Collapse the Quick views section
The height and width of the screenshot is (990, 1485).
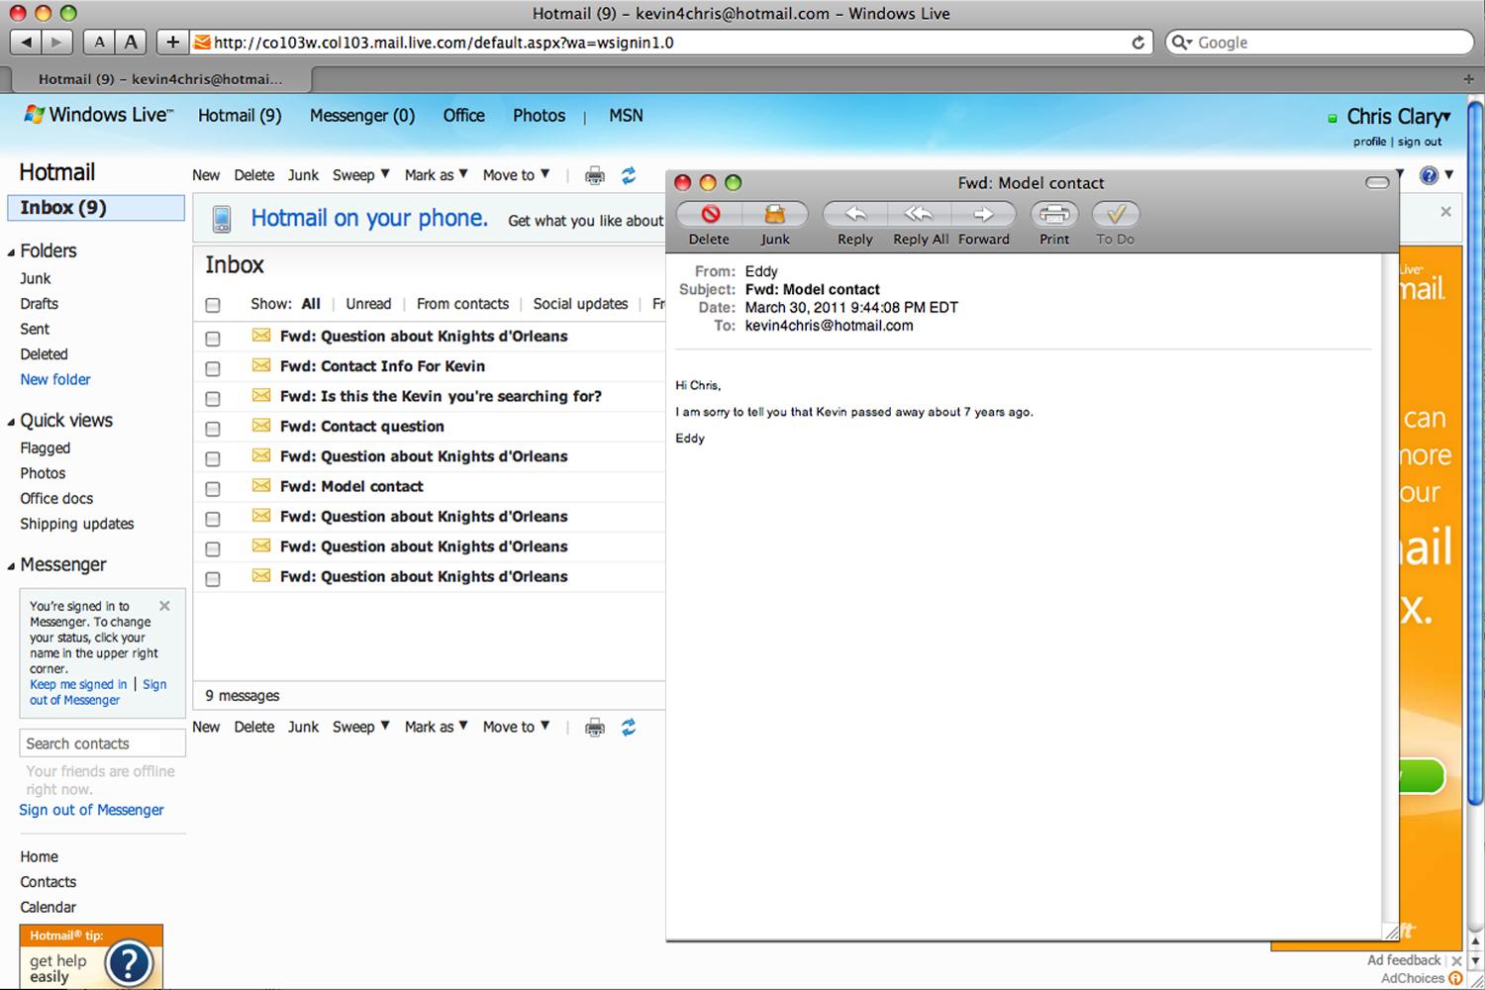tap(12, 422)
